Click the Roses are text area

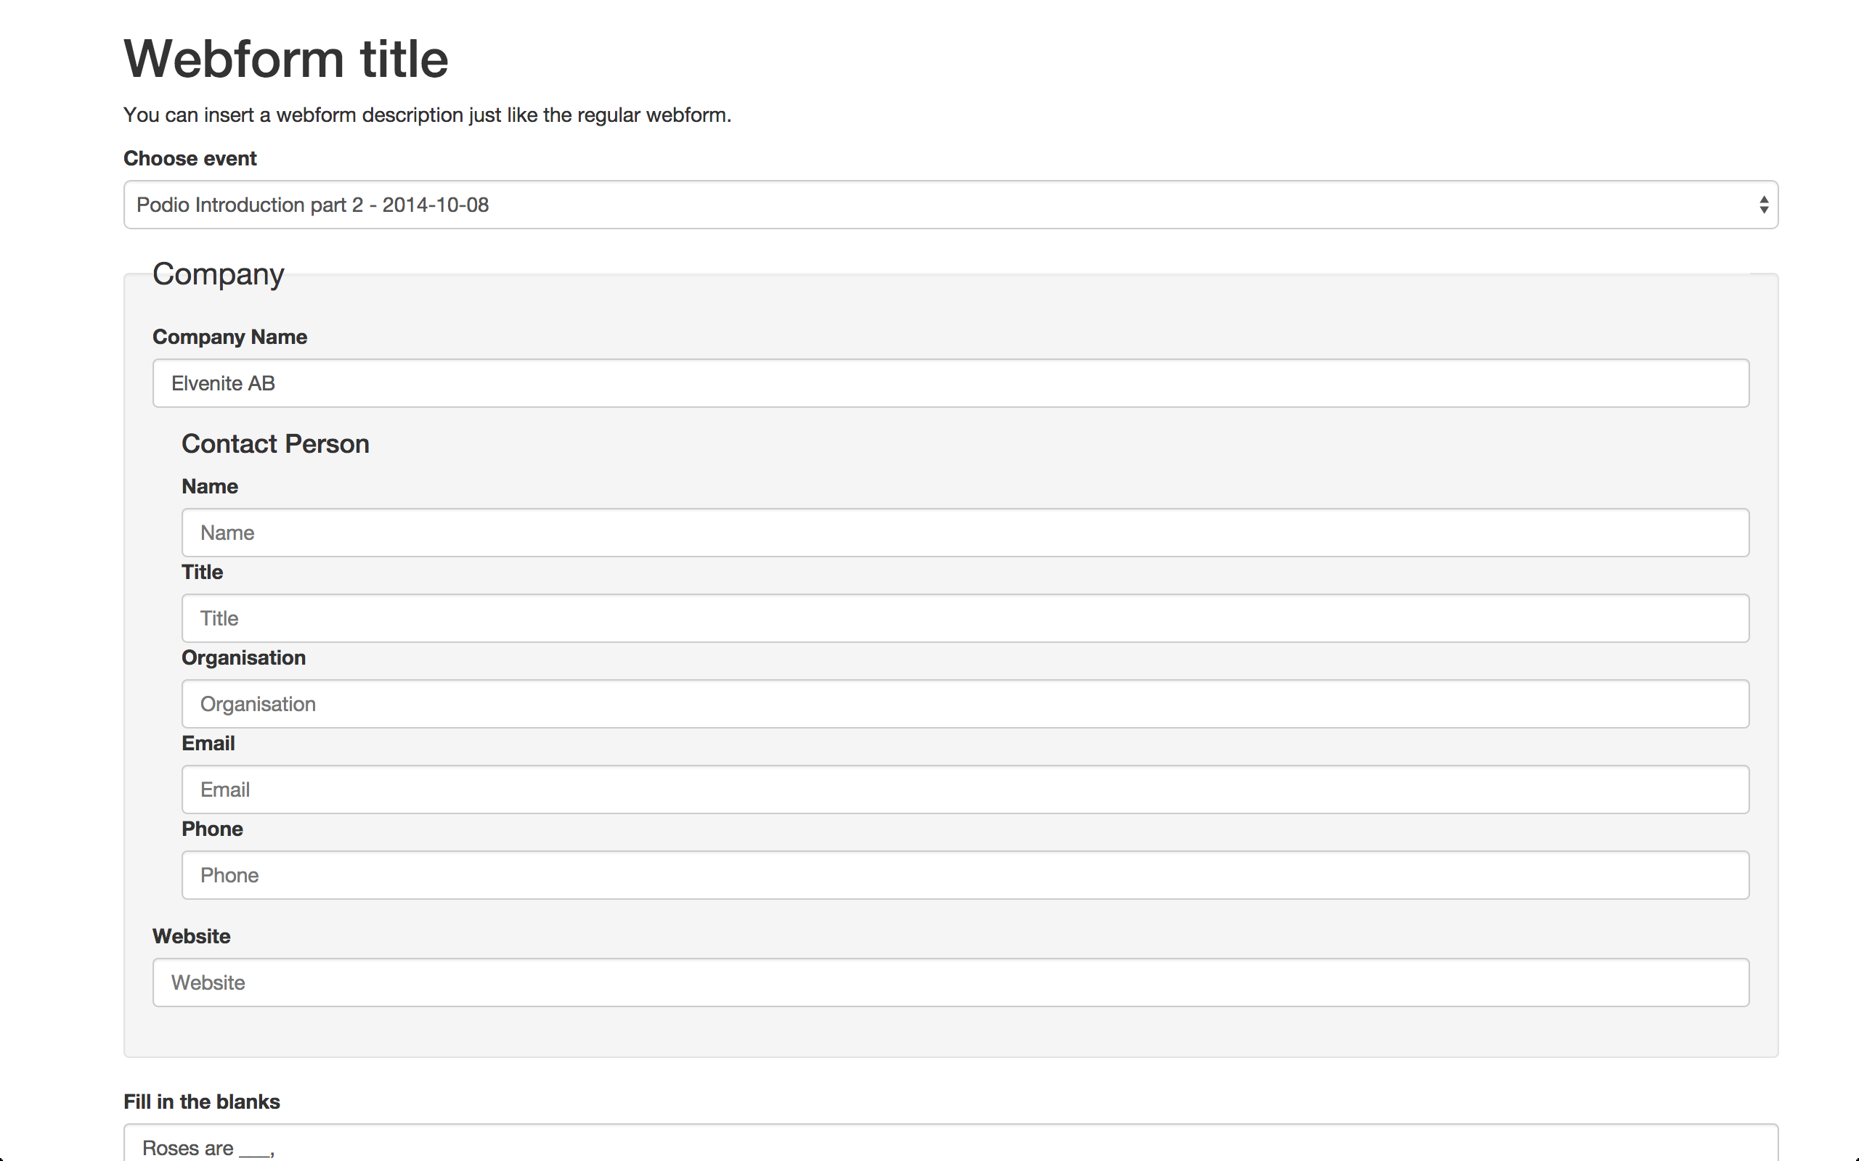950,1146
